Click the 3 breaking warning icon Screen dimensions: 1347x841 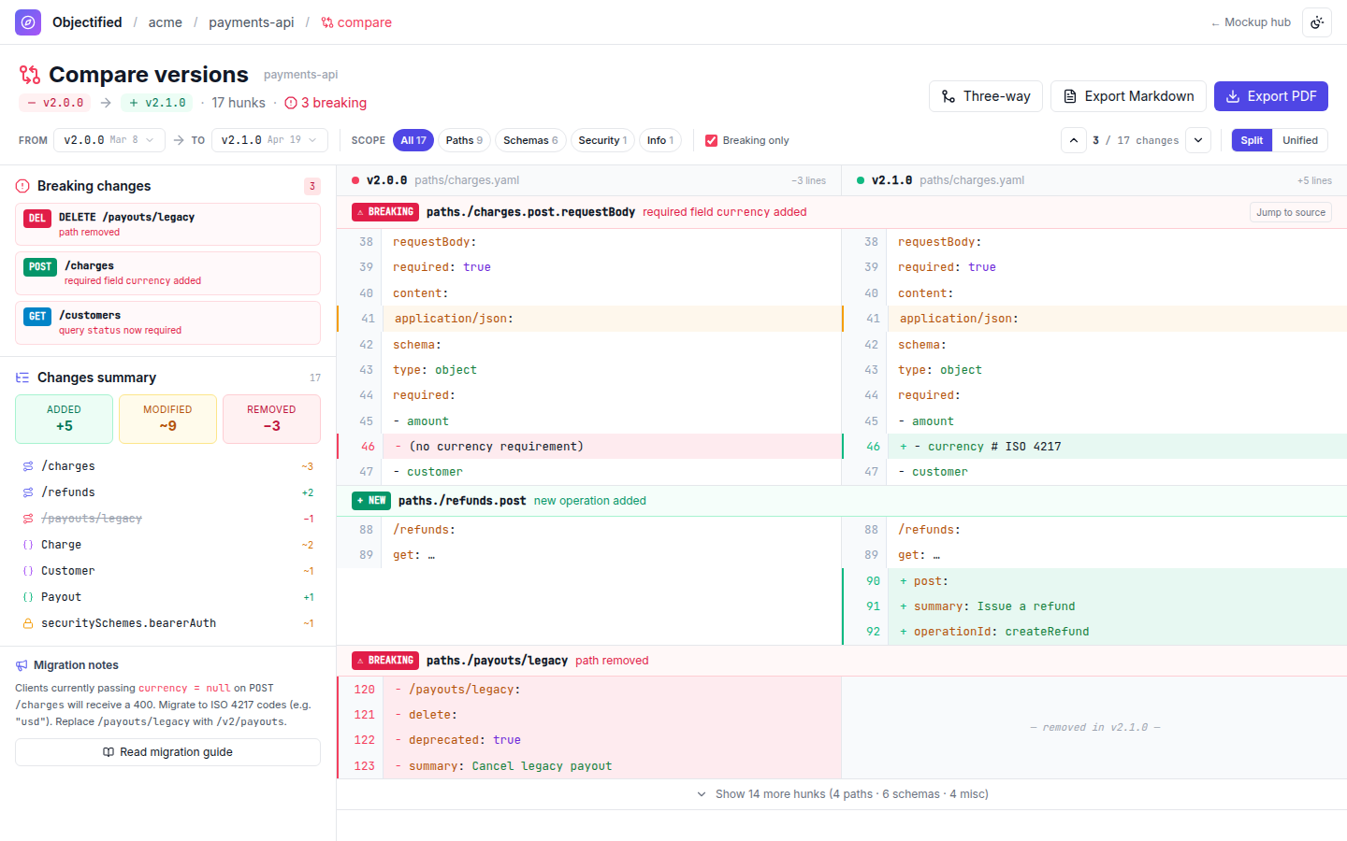[291, 103]
